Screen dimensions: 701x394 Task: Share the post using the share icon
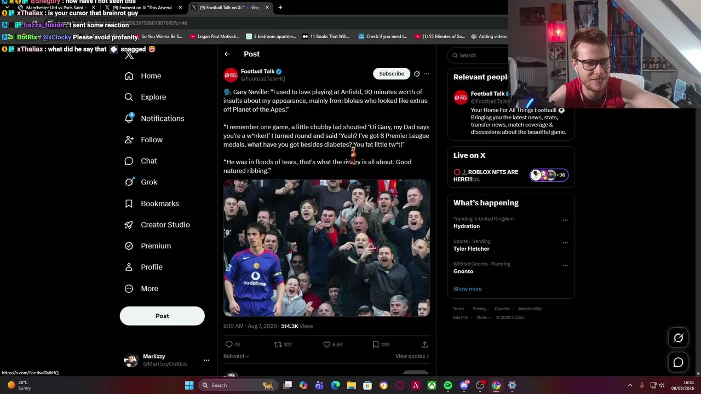coord(424,344)
